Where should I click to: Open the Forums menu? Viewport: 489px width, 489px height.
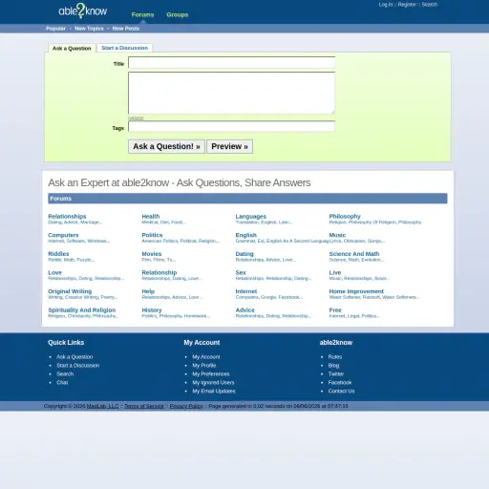pyautogui.click(x=142, y=14)
